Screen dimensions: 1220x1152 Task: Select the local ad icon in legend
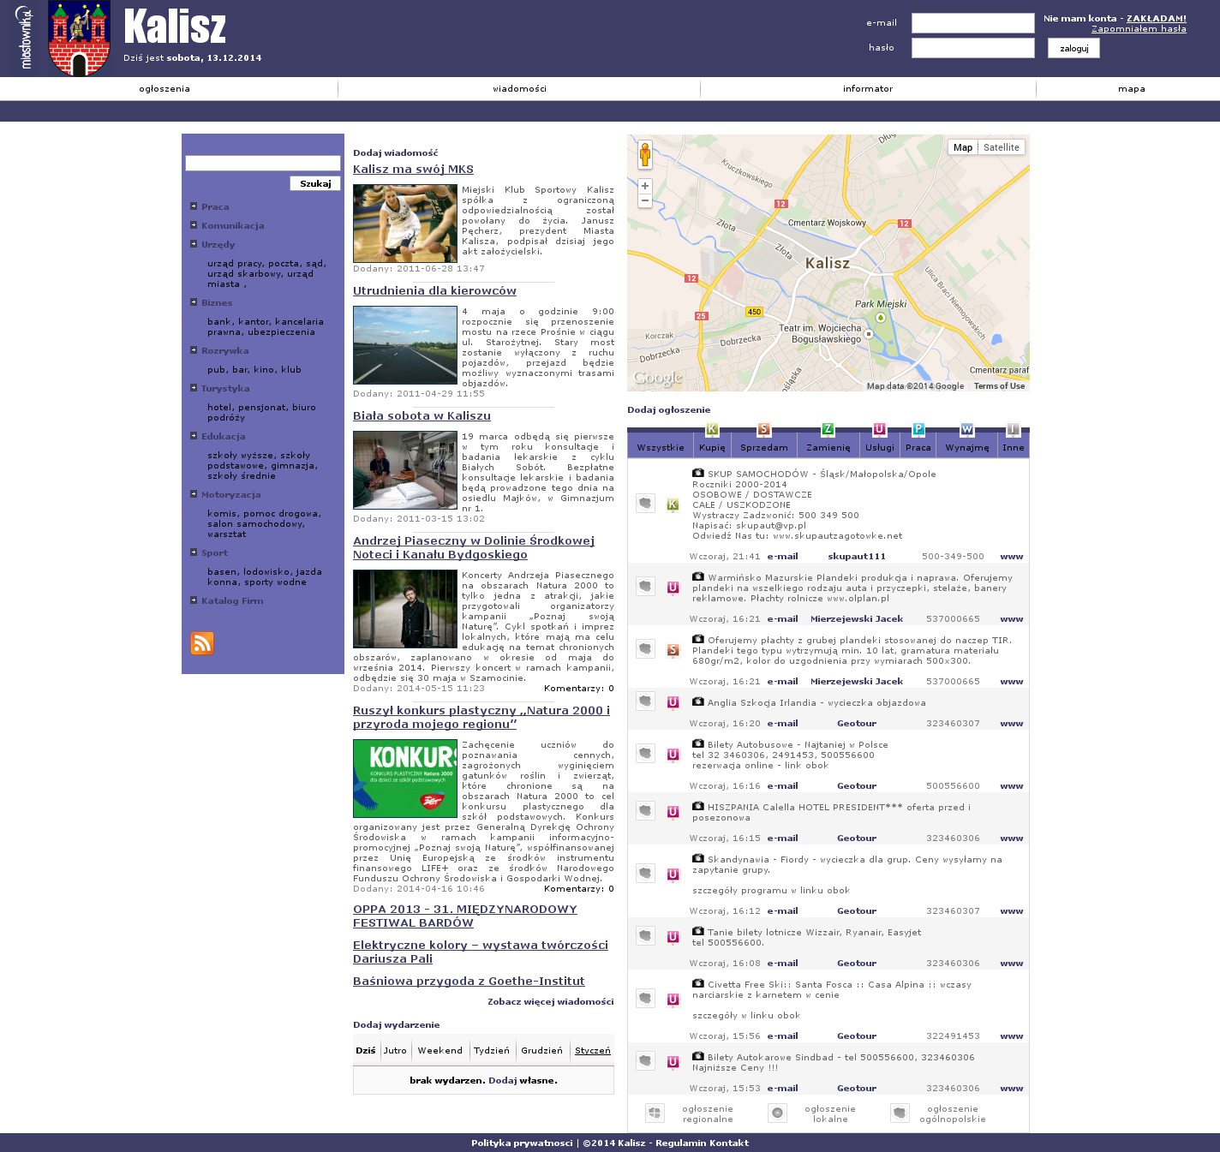pyautogui.click(x=777, y=1113)
